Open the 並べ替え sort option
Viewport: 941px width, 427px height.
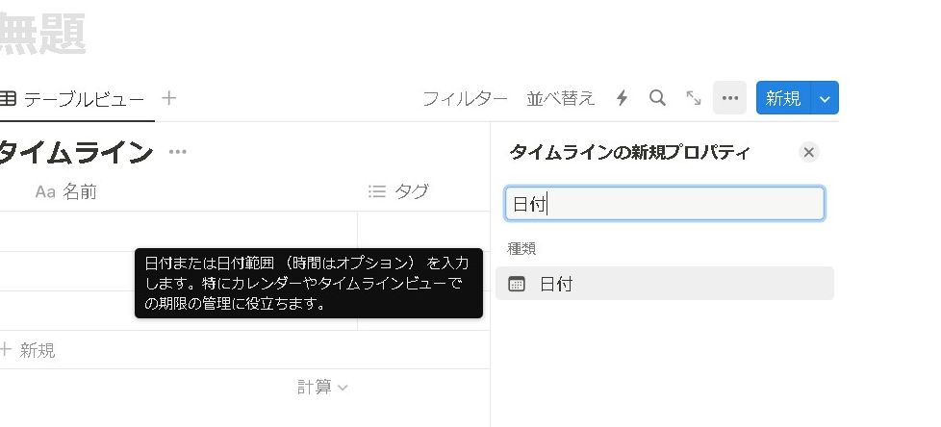tap(561, 98)
